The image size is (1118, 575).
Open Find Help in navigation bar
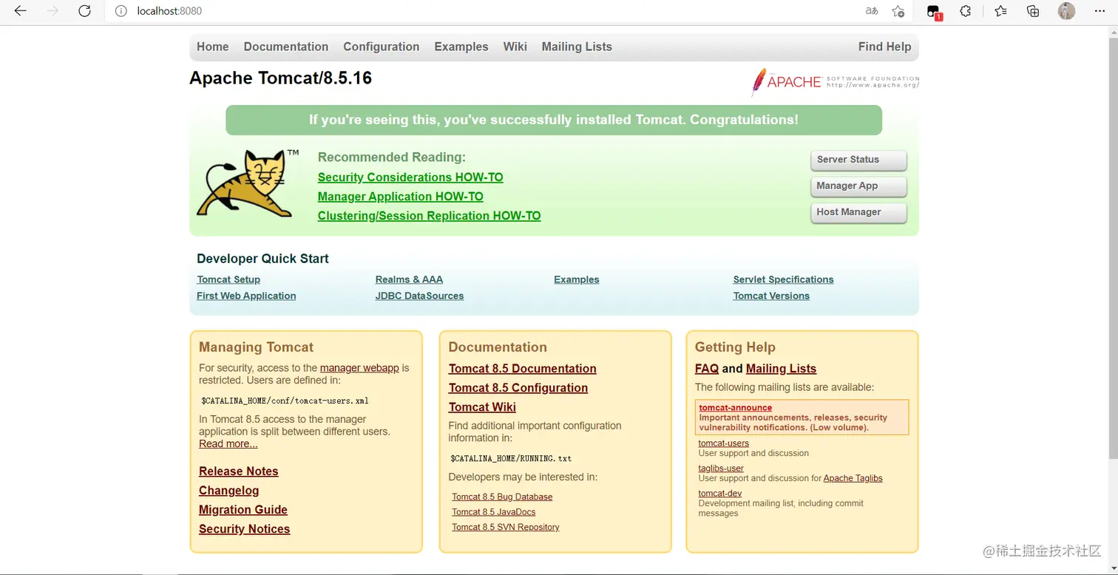click(x=884, y=47)
